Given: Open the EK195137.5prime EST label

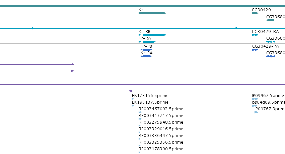Looking at the screenshot, I should coord(150,102).
